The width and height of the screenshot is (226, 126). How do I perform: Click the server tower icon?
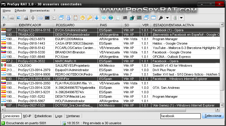point(175,18)
